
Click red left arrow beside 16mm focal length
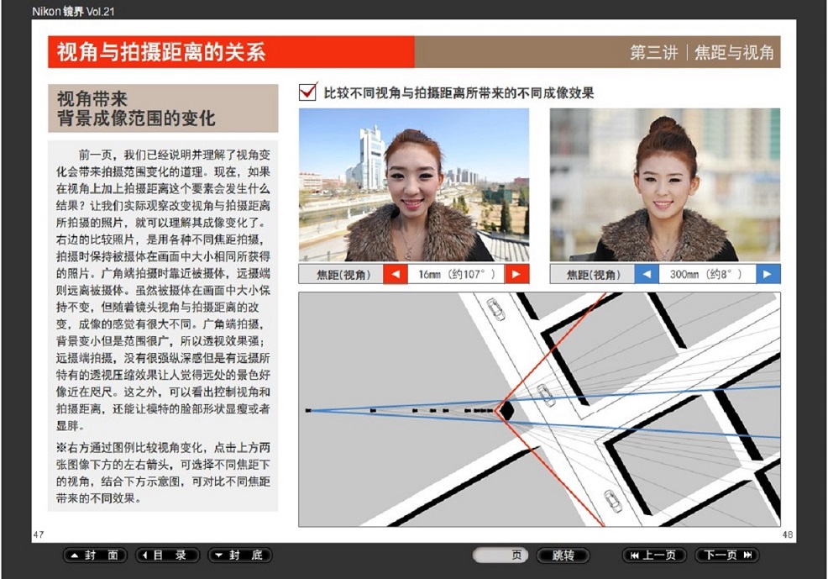(x=396, y=274)
